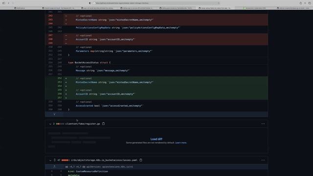Image resolution: width=313 pixels, height=176 pixels.
Task: Add a new browser tab
Action: click(305, 3)
